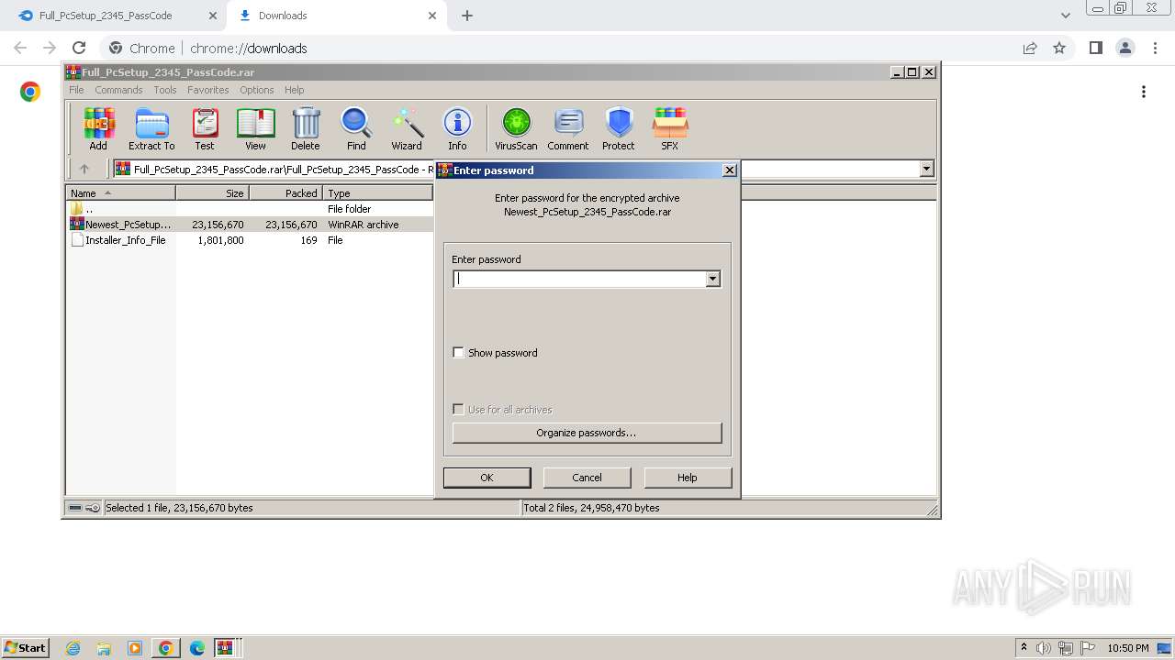
Task: Open the Commands menu
Action: [x=118, y=90]
